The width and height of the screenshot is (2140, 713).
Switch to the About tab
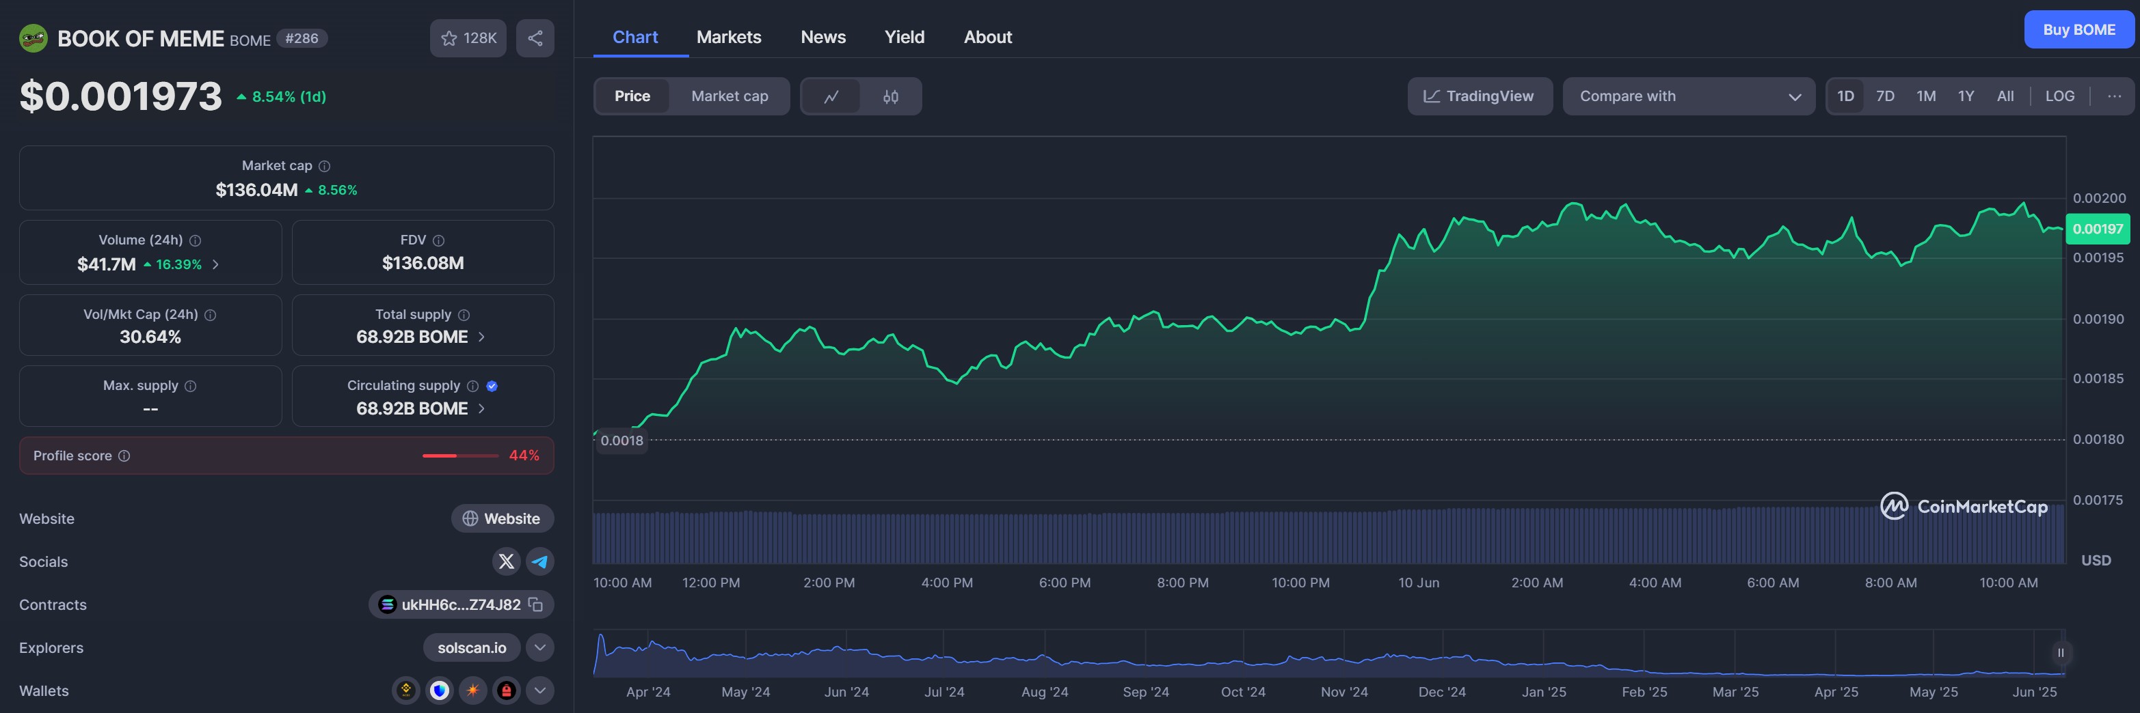(988, 38)
